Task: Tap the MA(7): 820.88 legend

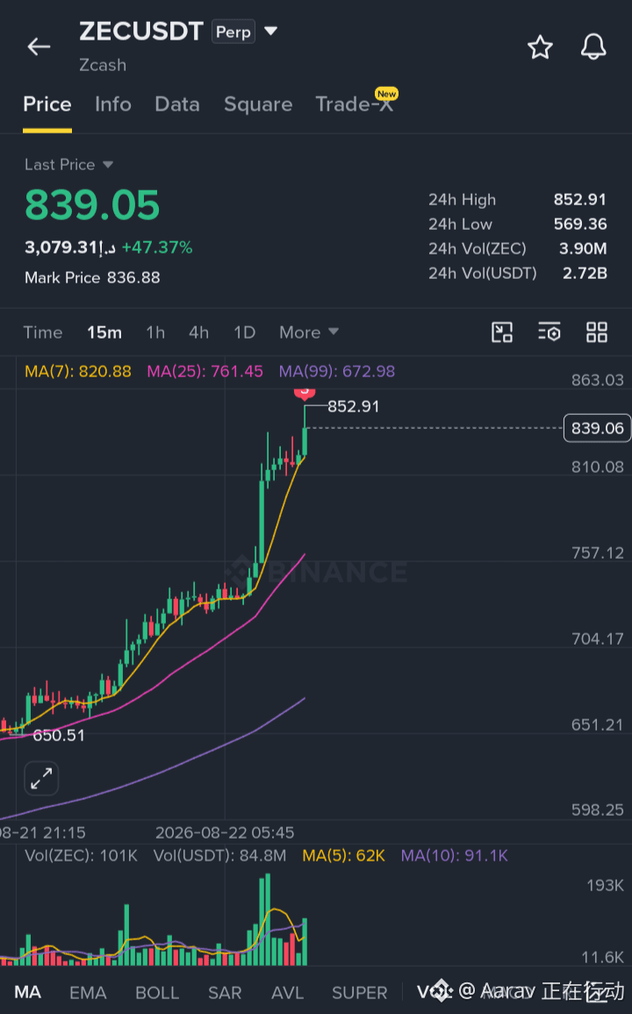Action: point(77,371)
